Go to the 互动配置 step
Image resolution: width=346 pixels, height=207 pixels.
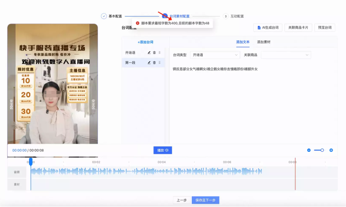click(237, 16)
